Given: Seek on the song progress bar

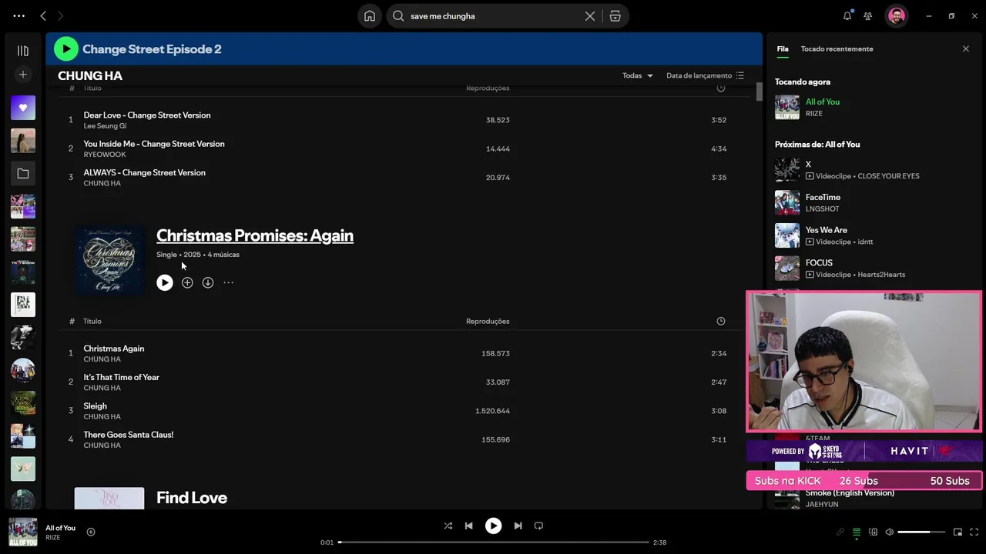Looking at the screenshot, I should pos(494,542).
